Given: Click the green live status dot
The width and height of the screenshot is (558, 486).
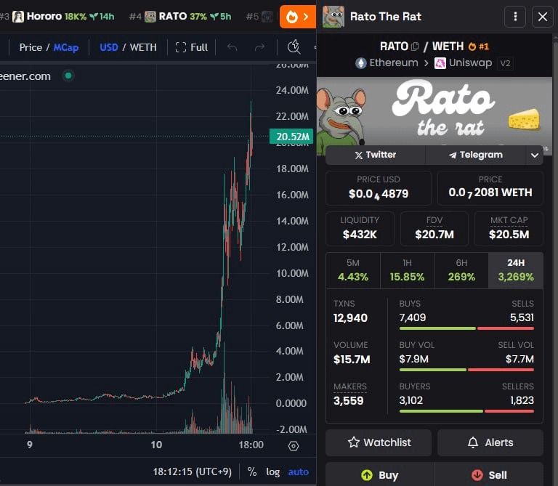Looking at the screenshot, I should [x=68, y=76].
